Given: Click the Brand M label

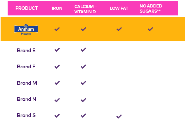Looking at the screenshot, I should (27, 83).
